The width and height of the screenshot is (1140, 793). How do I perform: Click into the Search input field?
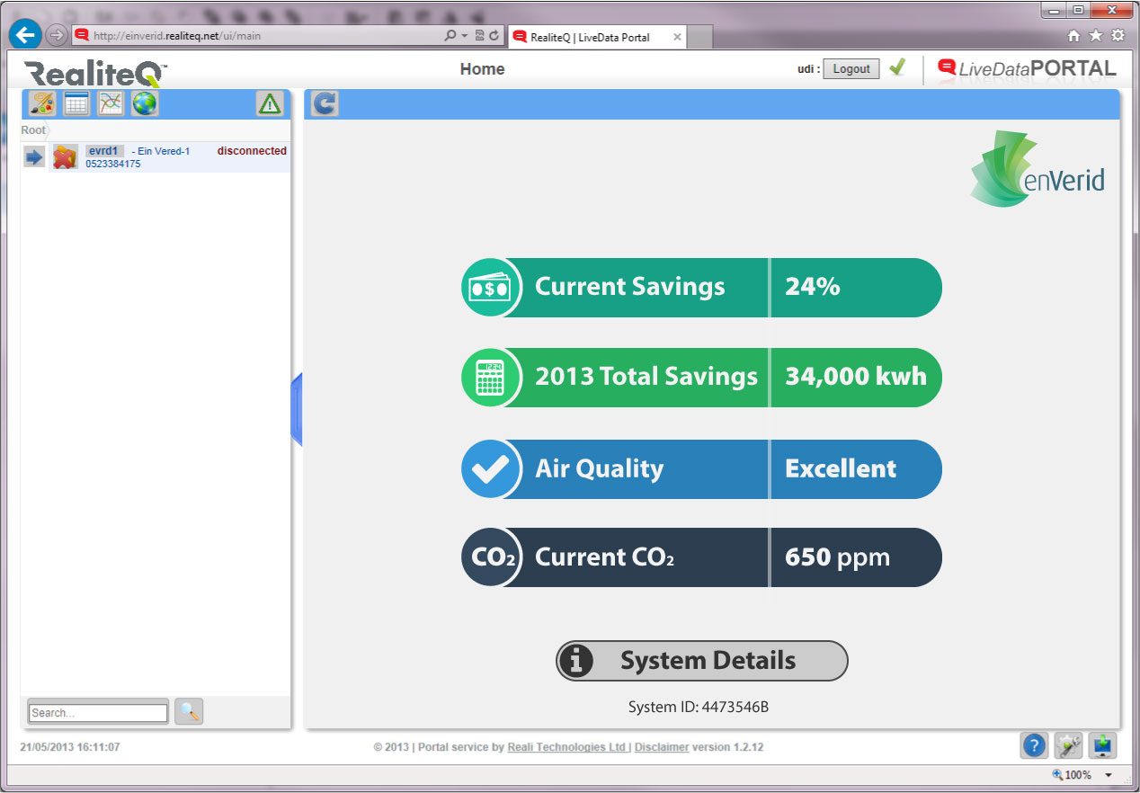coord(98,712)
